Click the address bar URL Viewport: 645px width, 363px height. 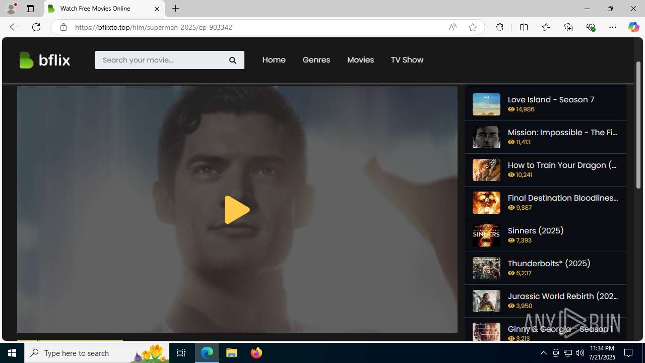154,27
